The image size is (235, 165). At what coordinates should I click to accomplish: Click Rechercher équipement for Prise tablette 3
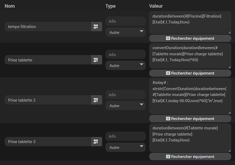(x=190, y=157)
